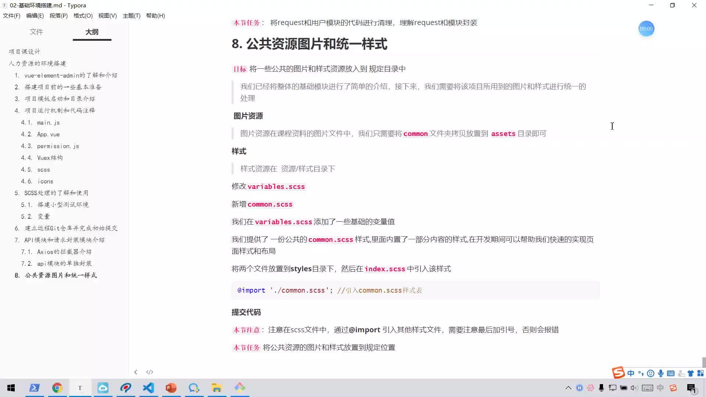Open tray network display icon
Viewport: 706px width, 397px height.
point(613,388)
